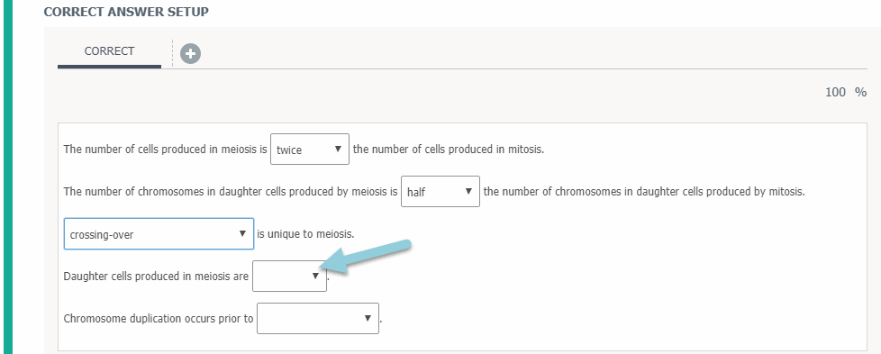Click the percent symbol beside 100

pyautogui.click(x=860, y=92)
